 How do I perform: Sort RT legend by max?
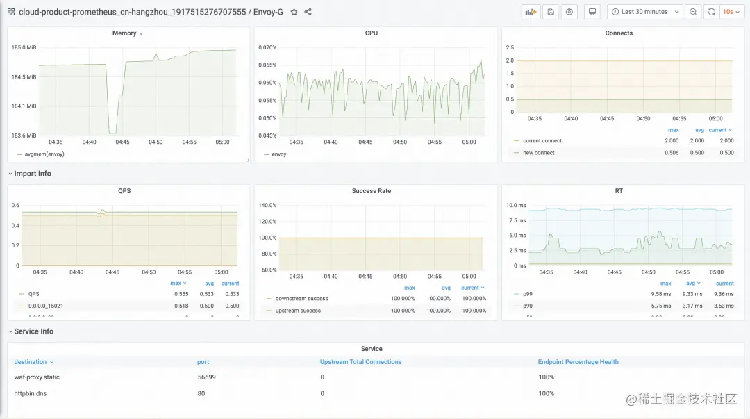click(x=666, y=283)
